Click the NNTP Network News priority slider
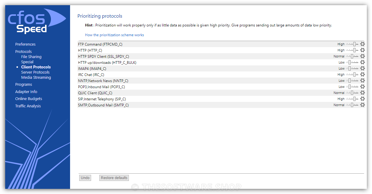The image size is (372, 194). pos(352,81)
